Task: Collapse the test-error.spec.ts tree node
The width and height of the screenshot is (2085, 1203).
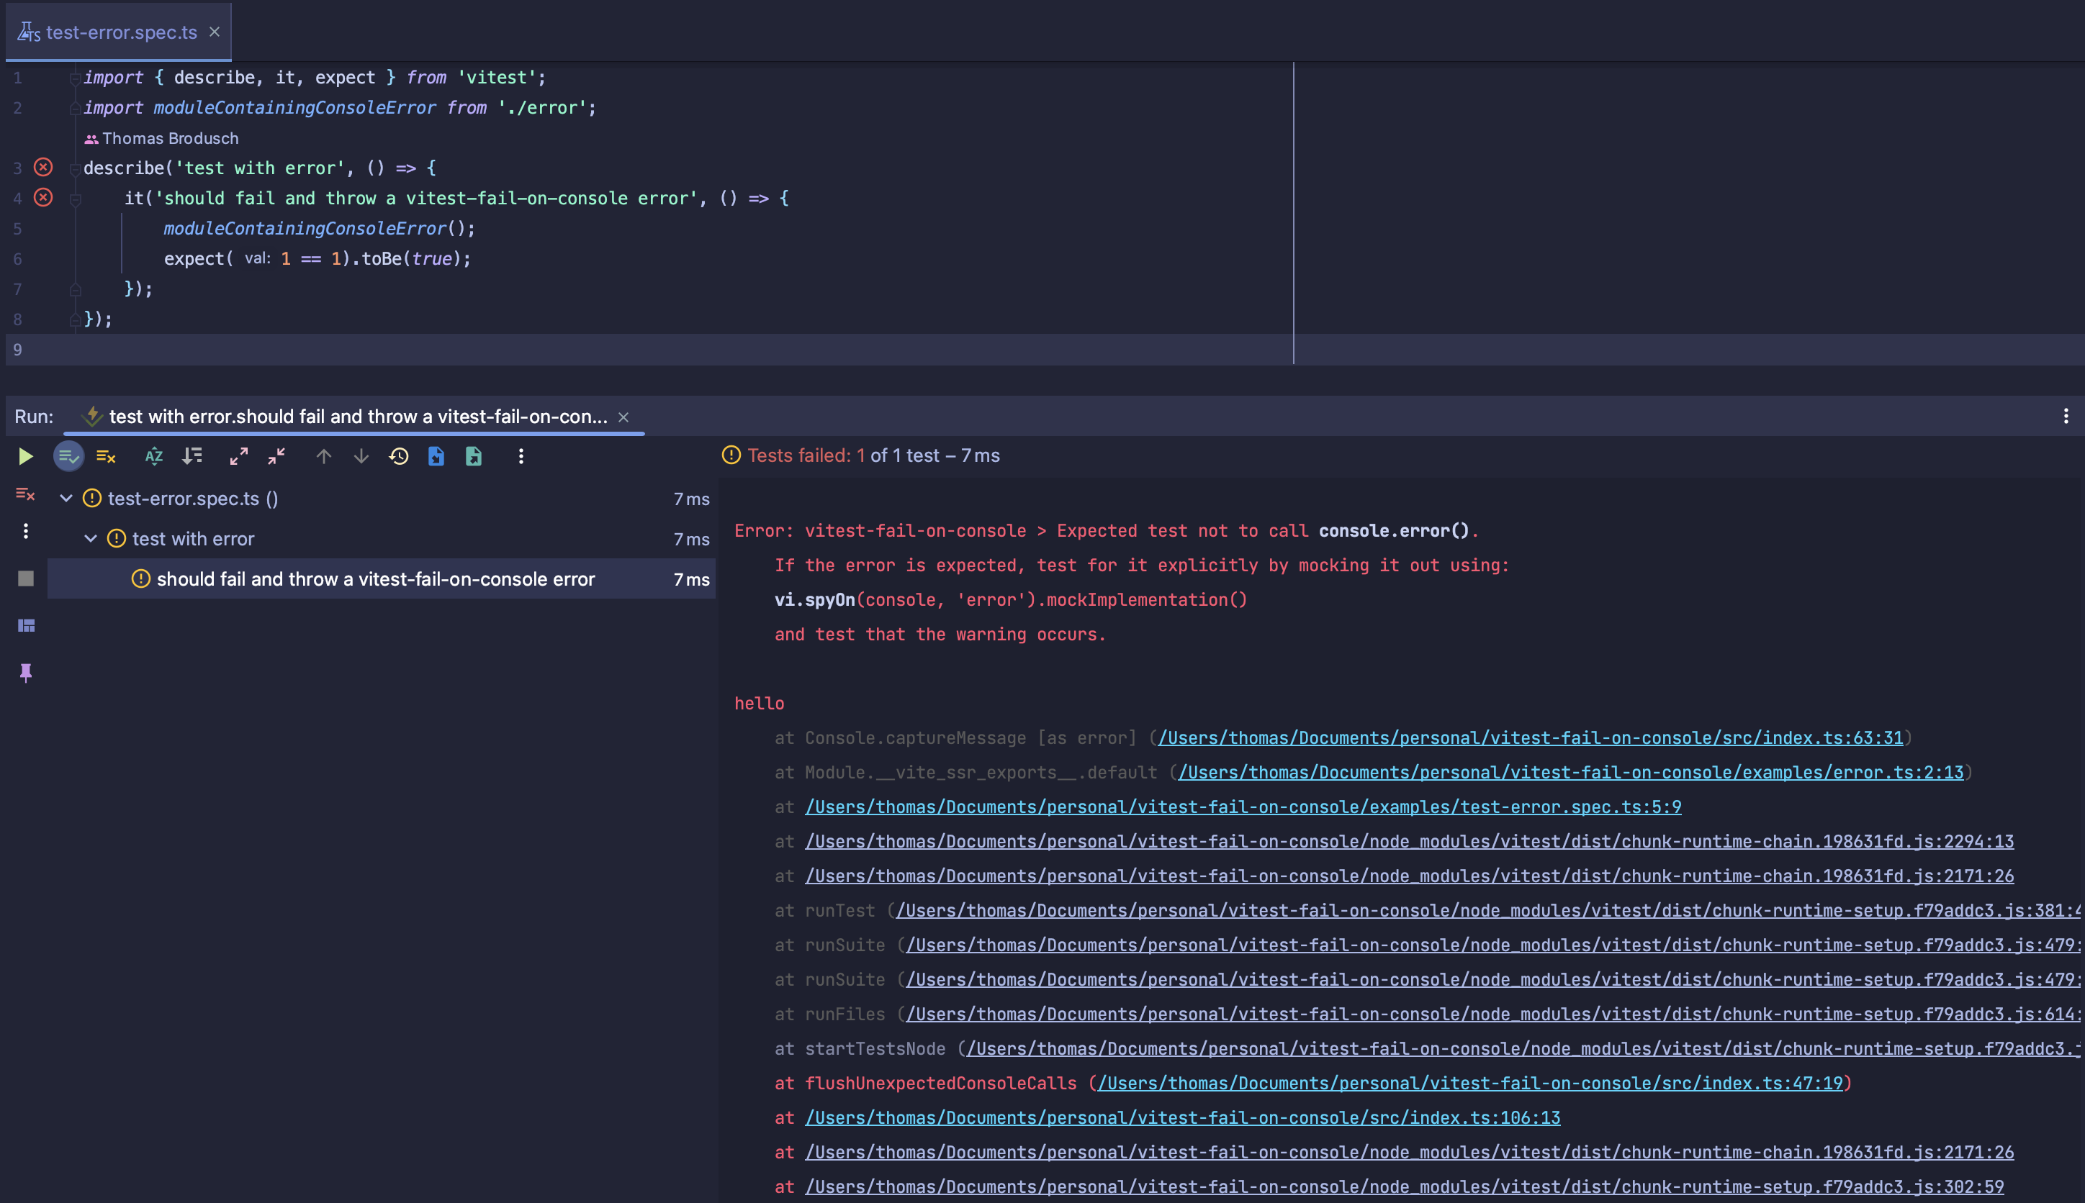Action: click(66, 498)
